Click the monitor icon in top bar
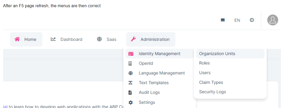284x108 pixels. coord(223,20)
